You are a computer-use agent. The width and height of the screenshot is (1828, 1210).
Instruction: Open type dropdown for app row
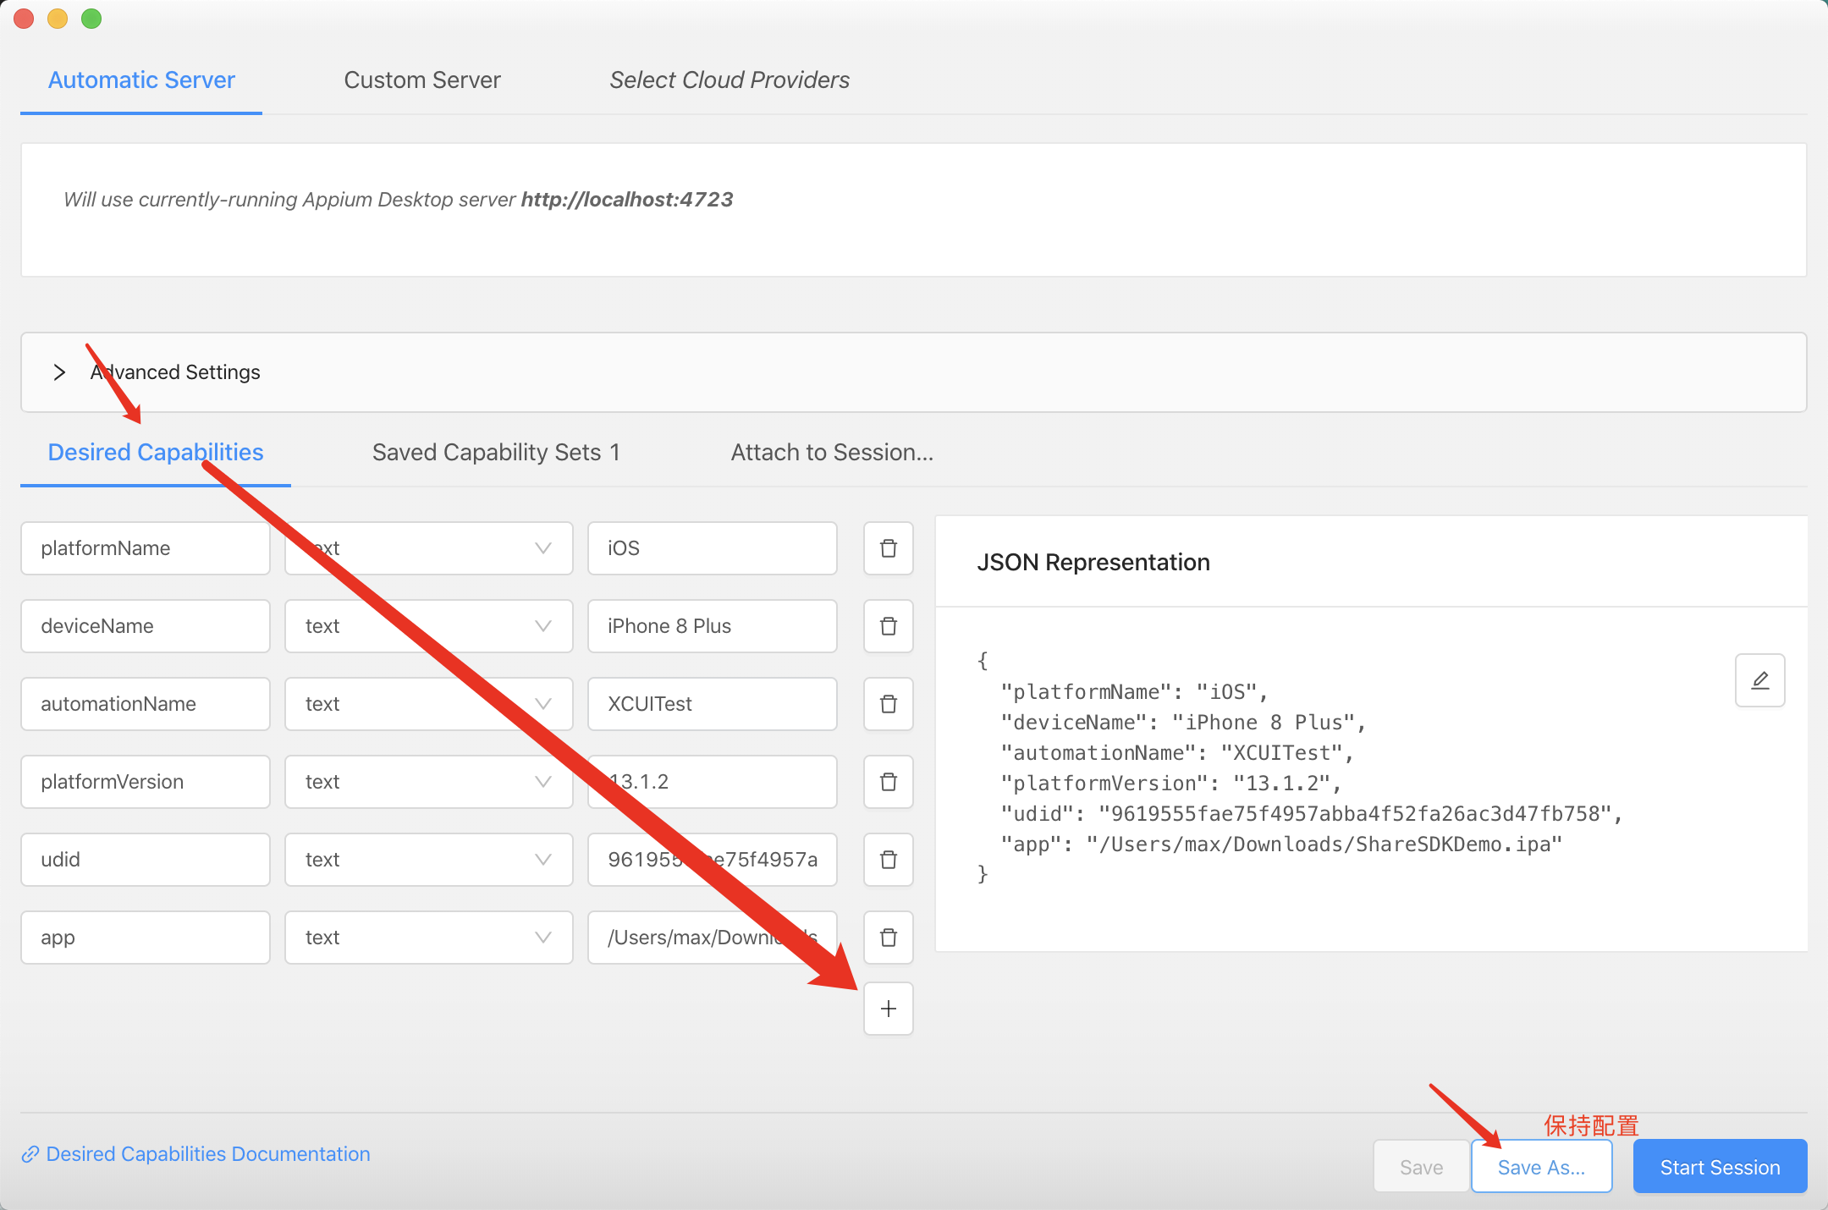coord(428,938)
